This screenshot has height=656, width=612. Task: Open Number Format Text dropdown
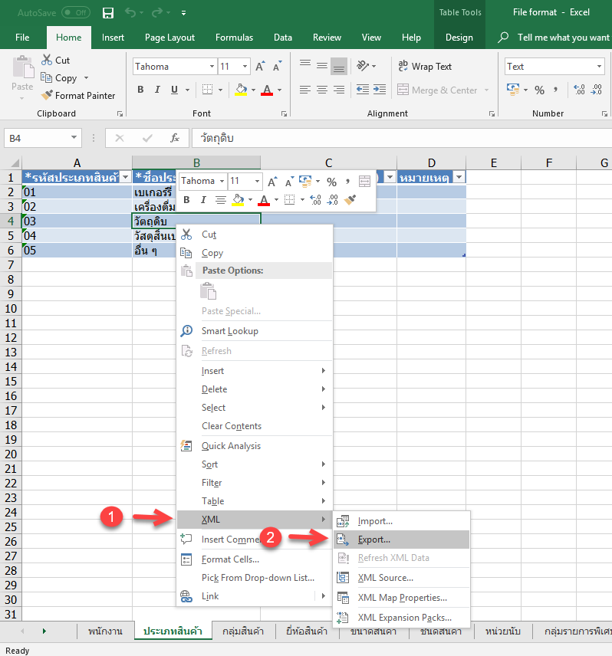[x=599, y=67]
